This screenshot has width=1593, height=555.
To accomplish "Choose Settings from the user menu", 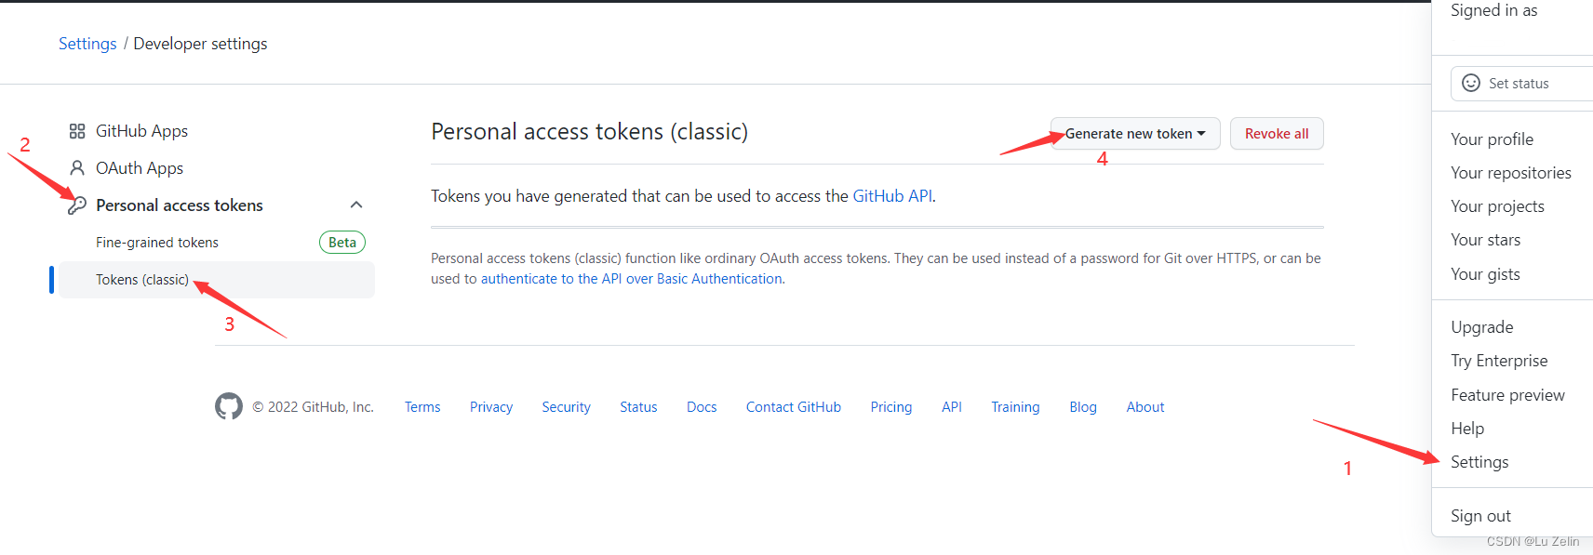I will pyautogui.click(x=1479, y=462).
